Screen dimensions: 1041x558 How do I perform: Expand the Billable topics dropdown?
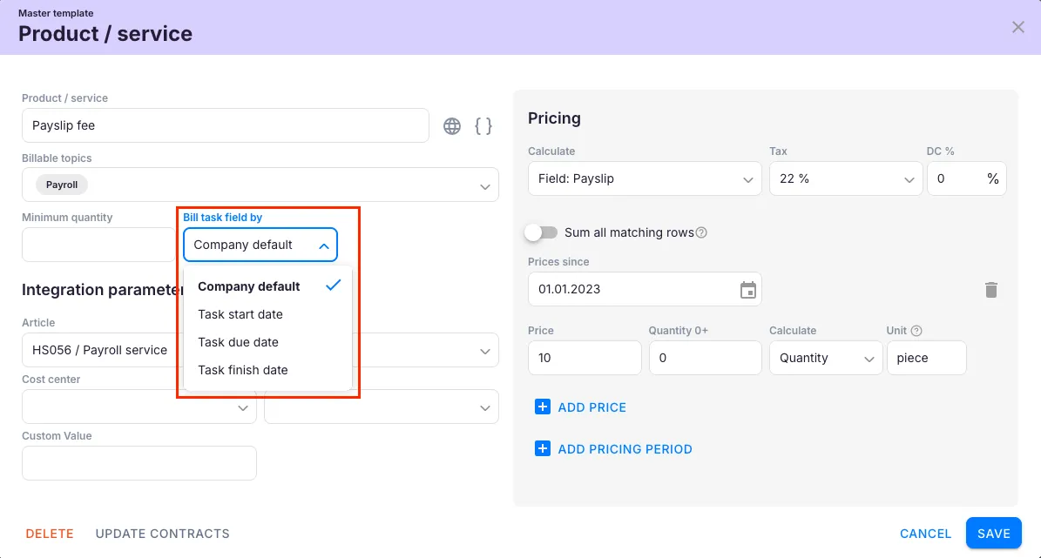tap(485, 186)
